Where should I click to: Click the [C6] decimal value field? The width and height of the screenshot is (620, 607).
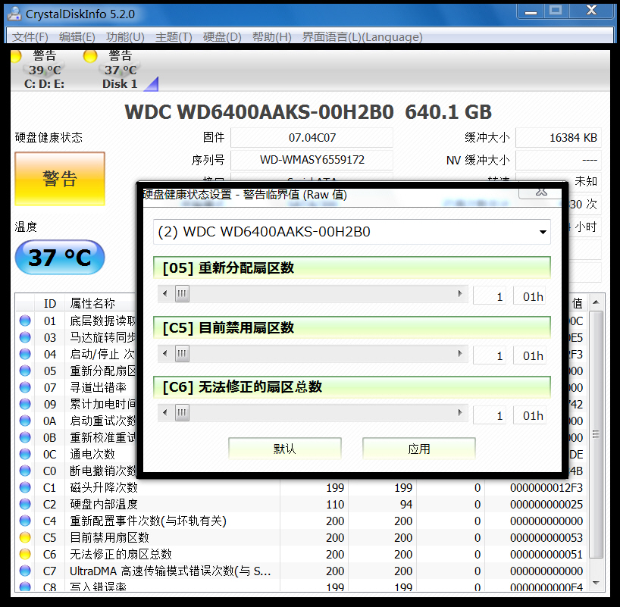(490, 415)
